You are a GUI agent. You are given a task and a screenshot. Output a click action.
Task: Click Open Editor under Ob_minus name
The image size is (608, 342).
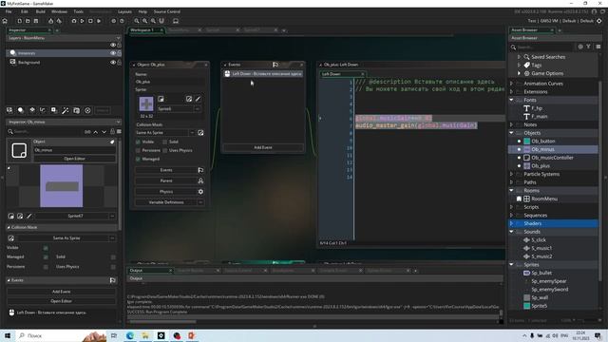(74, 159)
